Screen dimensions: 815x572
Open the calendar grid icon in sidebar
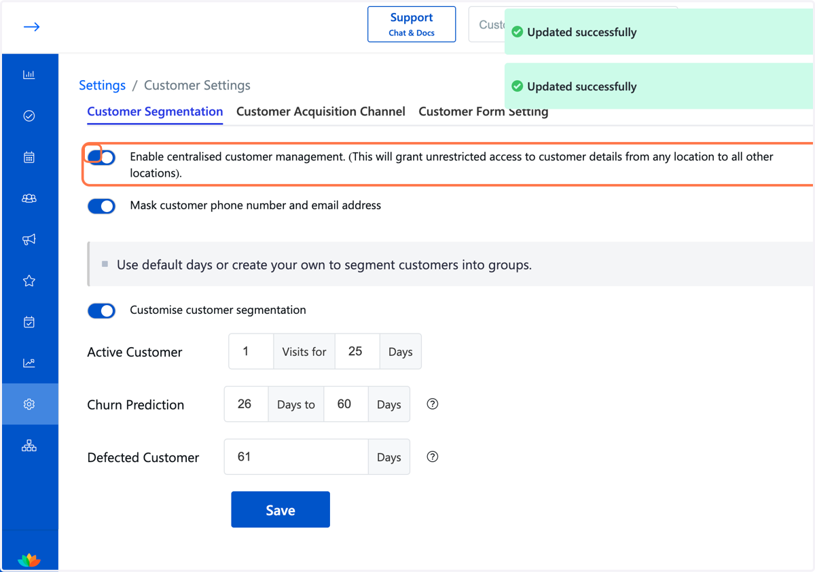tap(29, 157)
